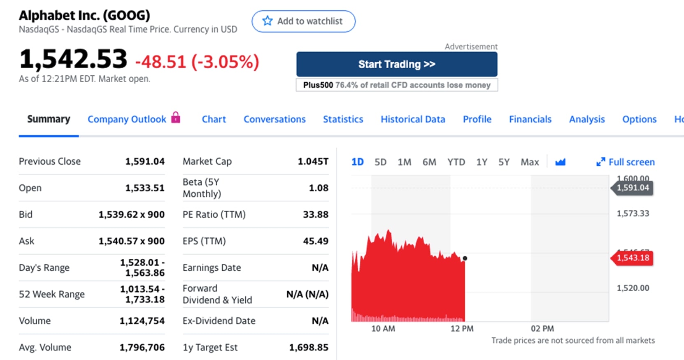Image resolution: width=684 pixels, height=360 pixels.
Task: Click the EPS (TTM) value 45.49
Action: click(316, 241)
